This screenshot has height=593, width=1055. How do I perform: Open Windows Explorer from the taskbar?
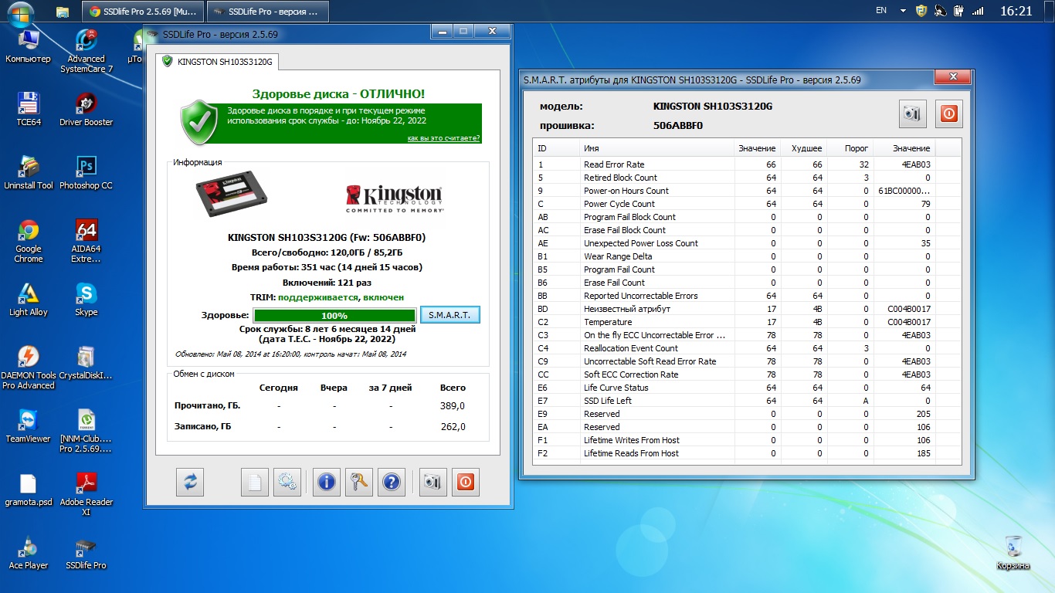coord(63,12)
